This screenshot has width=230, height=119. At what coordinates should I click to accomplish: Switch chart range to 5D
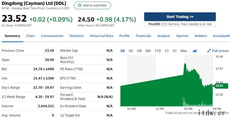coord(131,51)
